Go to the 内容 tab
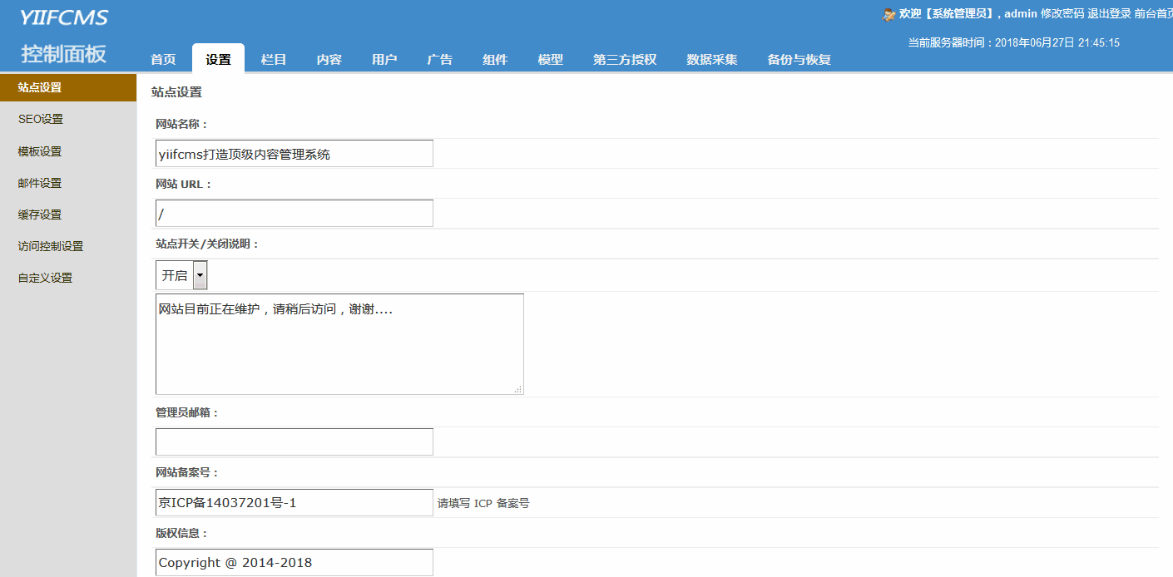1173x577 pixels. click(x=329, y=59)
